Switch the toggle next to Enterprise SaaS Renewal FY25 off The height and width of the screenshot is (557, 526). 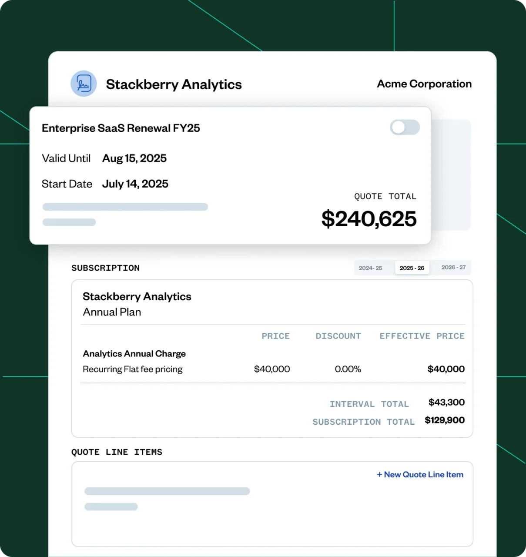tap(405, 128)
